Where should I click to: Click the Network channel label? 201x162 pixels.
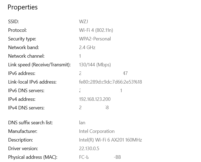pyautogui.click(x=26, y=56)
